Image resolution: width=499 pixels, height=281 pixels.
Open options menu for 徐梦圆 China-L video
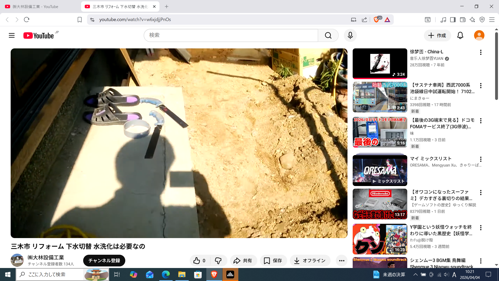(x=481, y=52)
